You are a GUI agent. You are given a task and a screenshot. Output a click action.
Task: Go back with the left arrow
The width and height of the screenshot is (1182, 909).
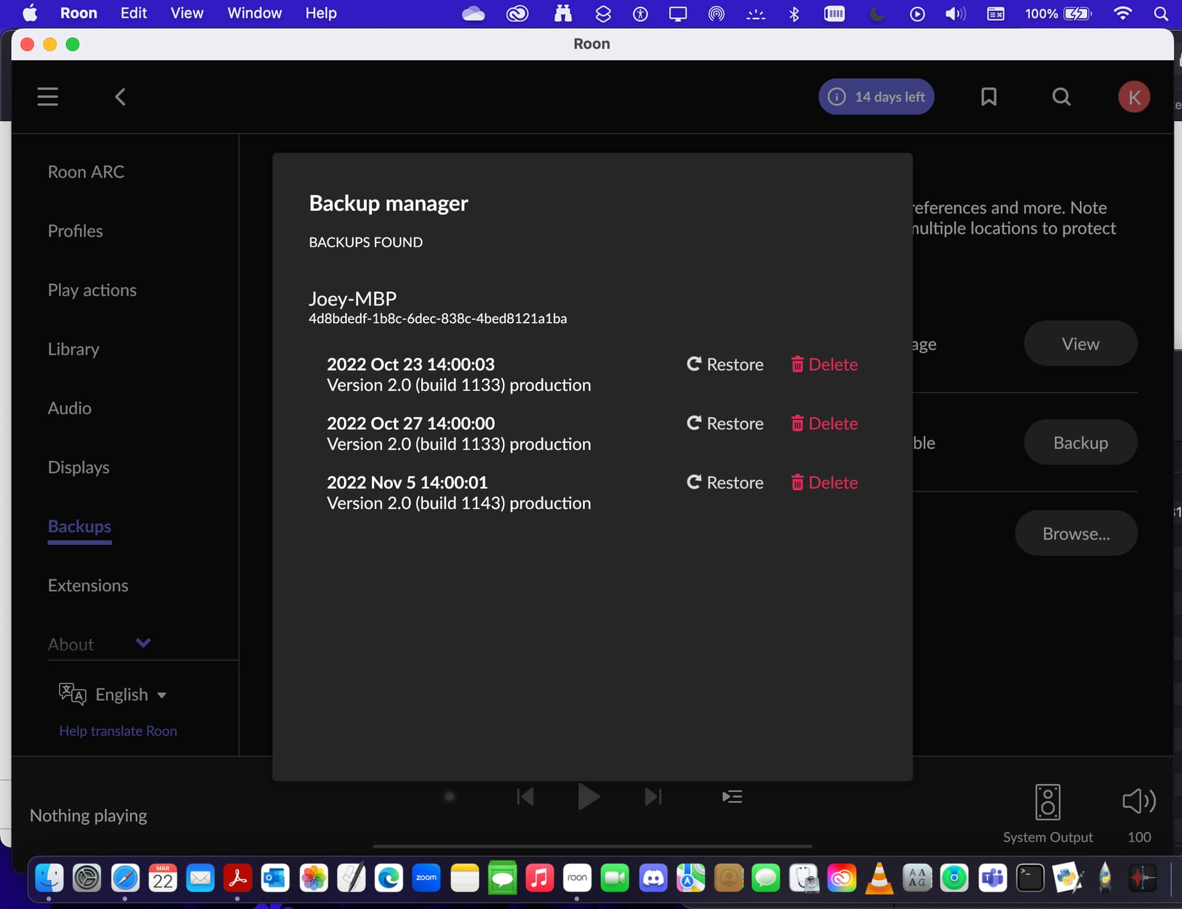pos(121,97)
